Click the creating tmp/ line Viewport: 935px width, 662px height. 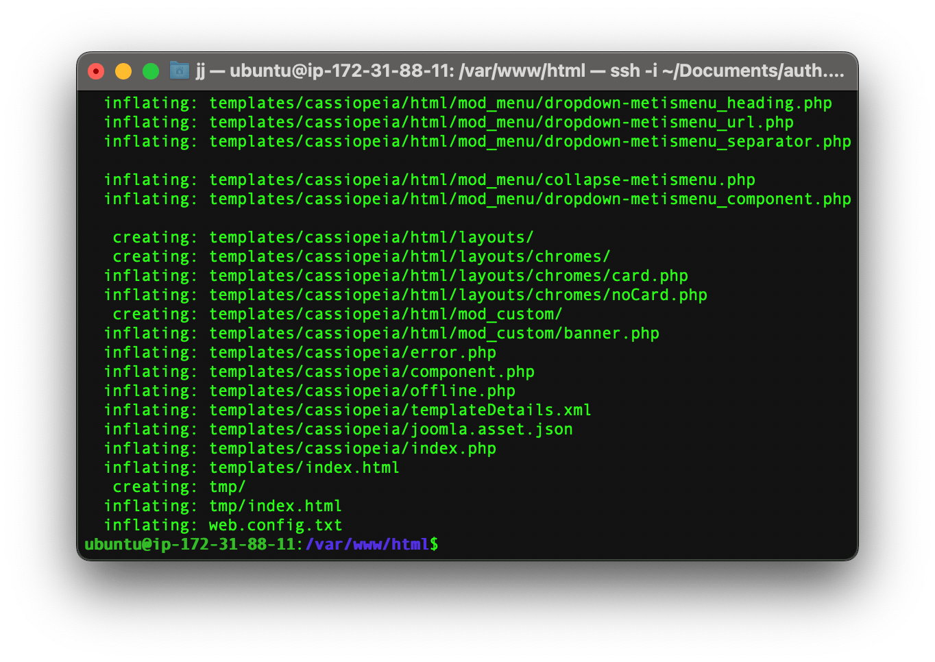click(x=180, y=487)
